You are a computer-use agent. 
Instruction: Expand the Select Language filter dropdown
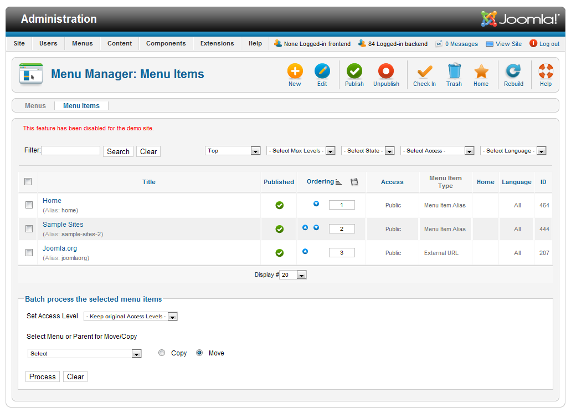(513, 151)
